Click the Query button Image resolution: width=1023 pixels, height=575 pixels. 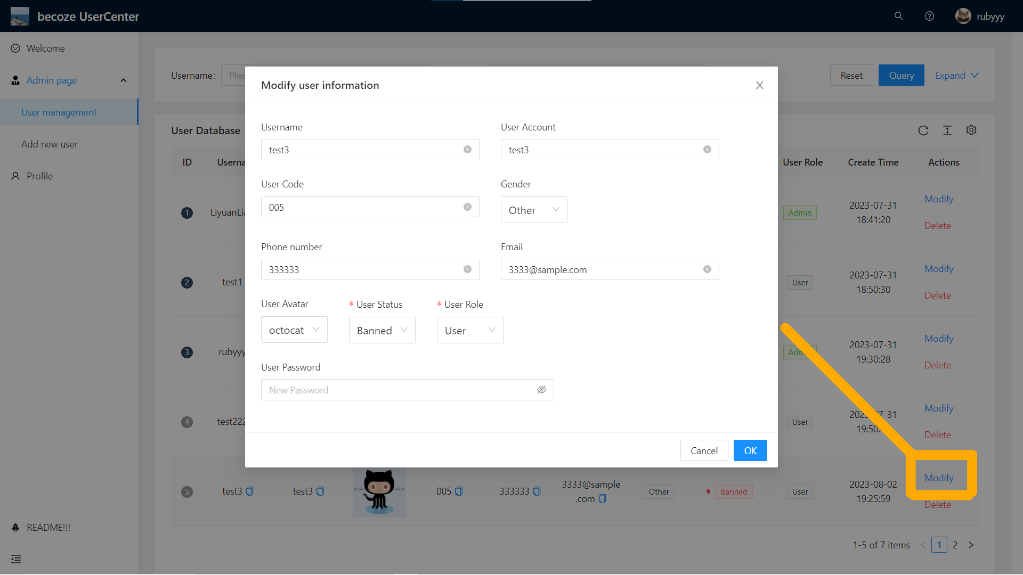901,76
